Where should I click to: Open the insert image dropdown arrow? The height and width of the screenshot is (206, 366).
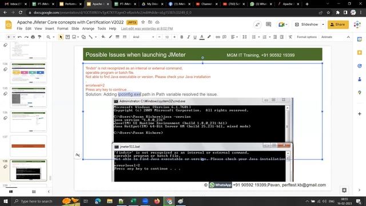[x=78, y=37]
